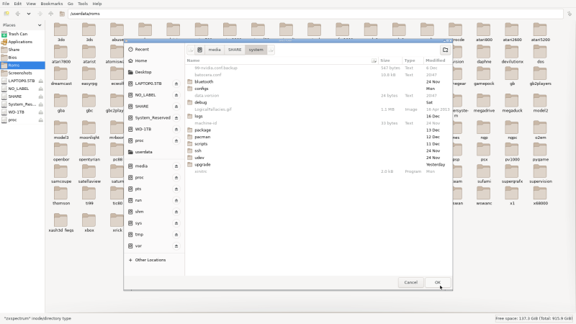Open the Edit menu
The width and height of the screenshot is (576, 324).
[x=17, y=4]
